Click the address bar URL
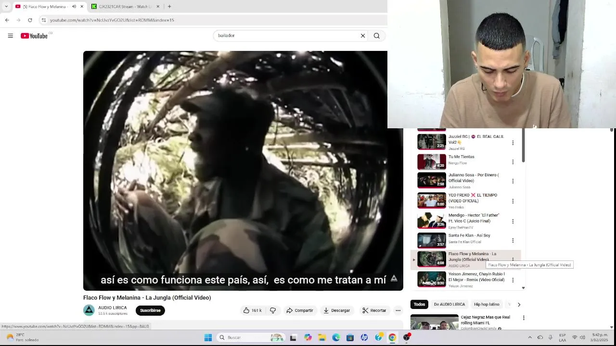This screenshot has width=616, height=346. (112, 20)
